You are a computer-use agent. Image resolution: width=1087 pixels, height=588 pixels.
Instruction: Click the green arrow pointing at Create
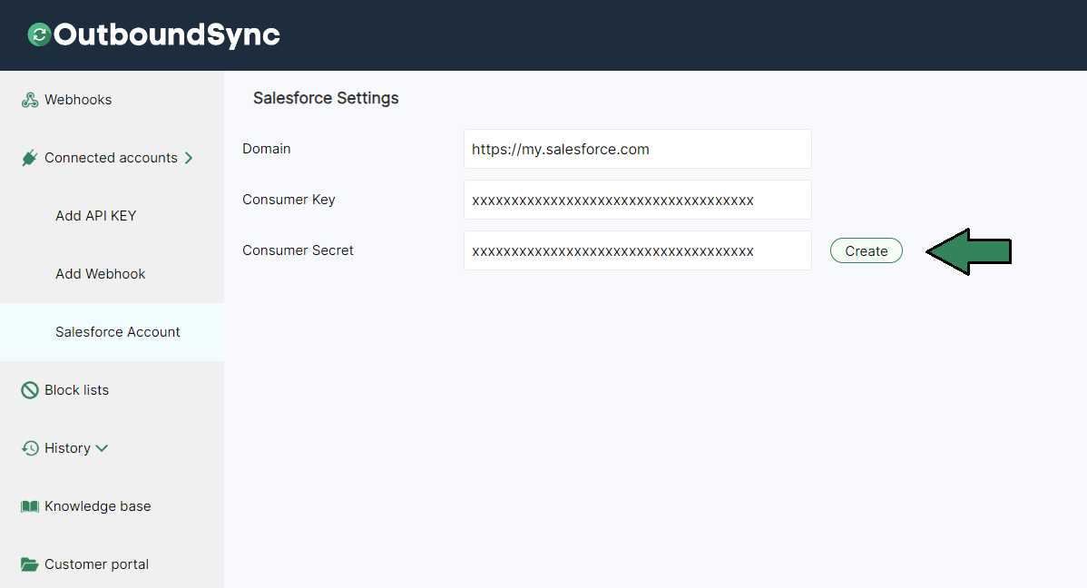pyautogui.click(x=969, y=250)
